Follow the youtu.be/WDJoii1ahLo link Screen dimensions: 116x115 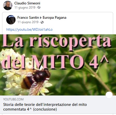(x=30, y=30)
